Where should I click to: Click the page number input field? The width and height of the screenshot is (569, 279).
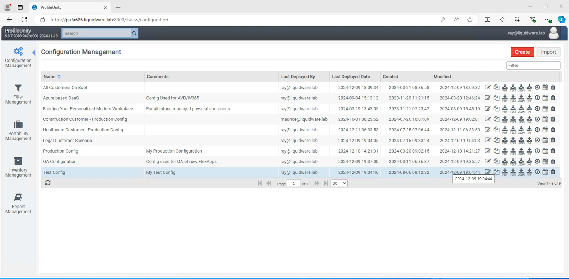tap(294, 183)
